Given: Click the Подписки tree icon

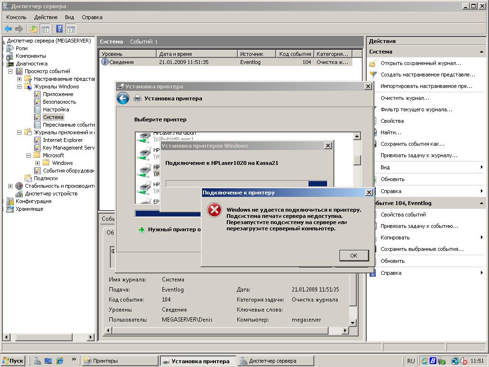Looking at the screenshot, I should (x=28, y=179).
